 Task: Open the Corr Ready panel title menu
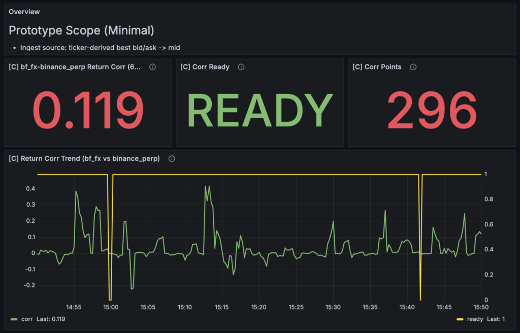click(205, 67)
